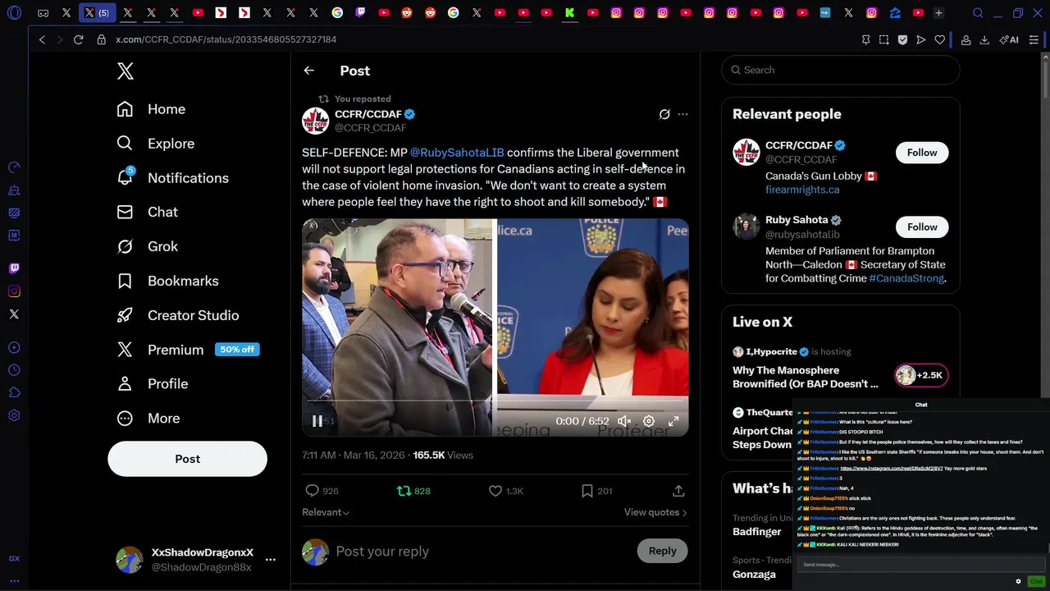Click the browser back button
The image size is (1050, 591).
pyautogui.click(x=42, y=39)
